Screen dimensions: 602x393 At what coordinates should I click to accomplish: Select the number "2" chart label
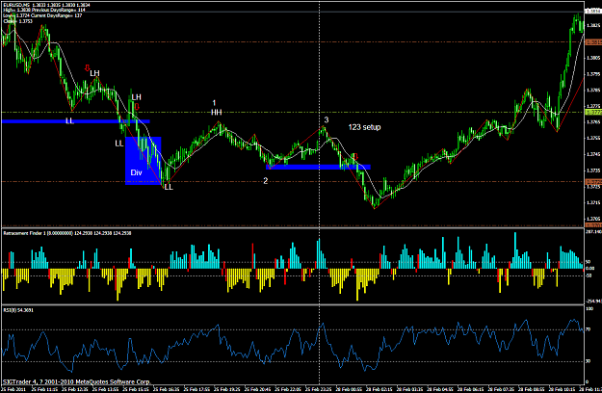(x=265, y=180)
